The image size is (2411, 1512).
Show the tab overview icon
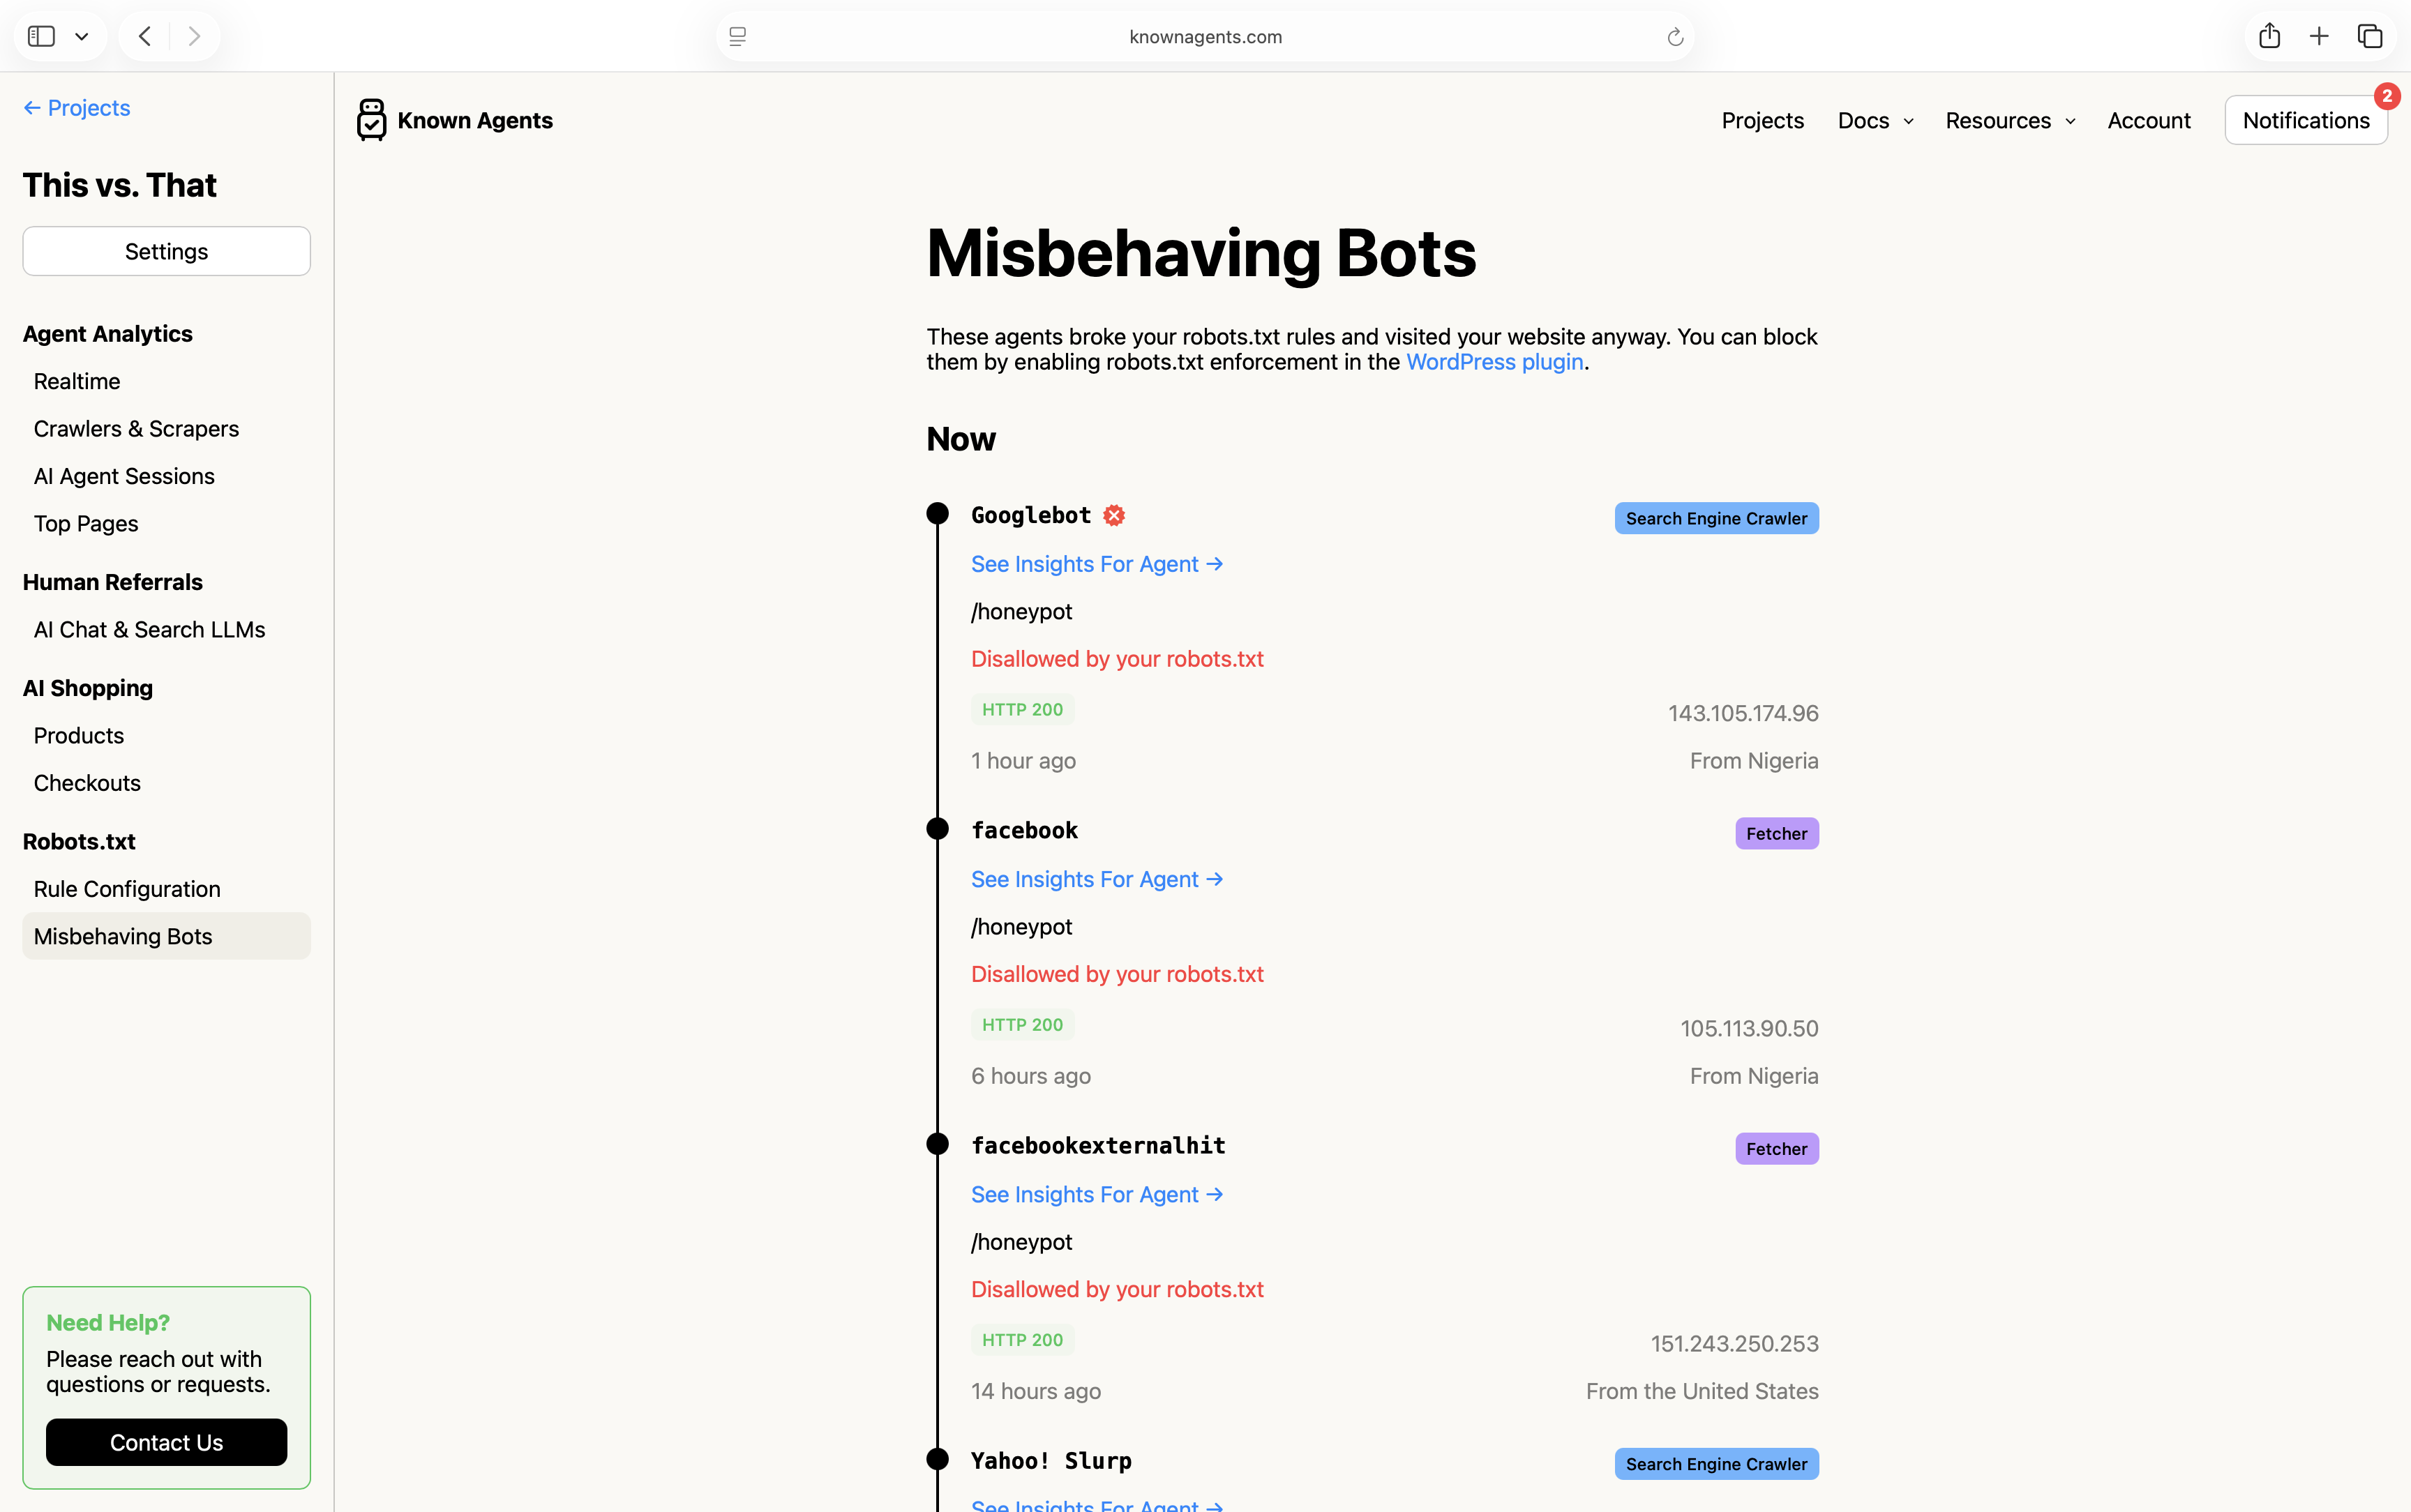coord(2370,35)
